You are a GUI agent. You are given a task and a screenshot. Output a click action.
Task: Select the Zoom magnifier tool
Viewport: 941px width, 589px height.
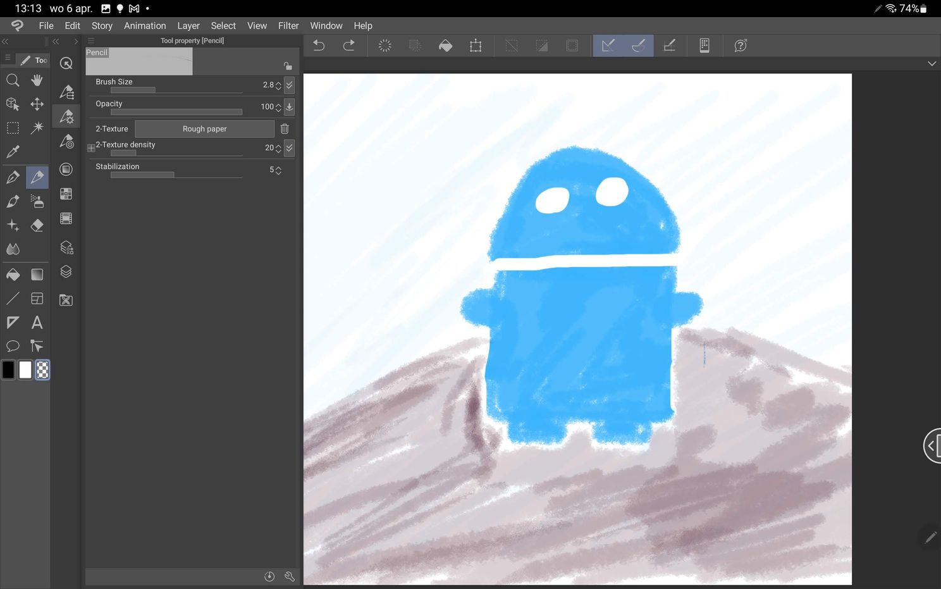[x=13, y=80]
